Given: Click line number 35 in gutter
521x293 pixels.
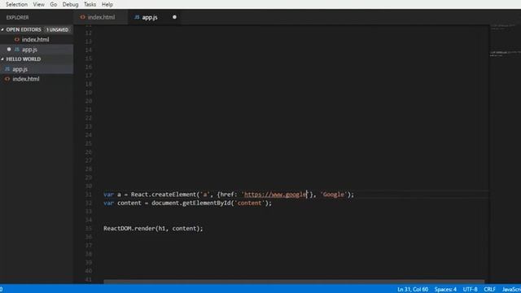Looking at the screenshot, I should coord(89,229).
